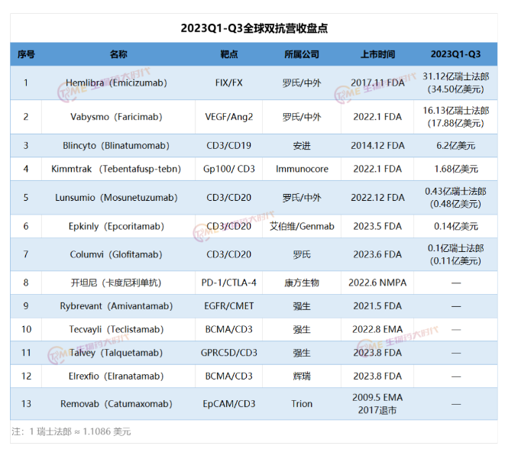505x449 pixels.
Task: Click the 2017.11 FDA approval cell
Action: [x=377, y=83]
